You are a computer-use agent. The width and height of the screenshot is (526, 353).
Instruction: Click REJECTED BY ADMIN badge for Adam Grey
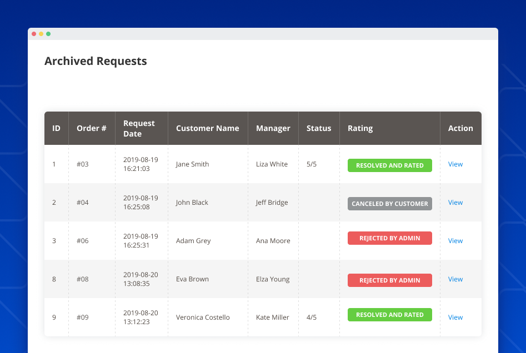coord(389,238)
